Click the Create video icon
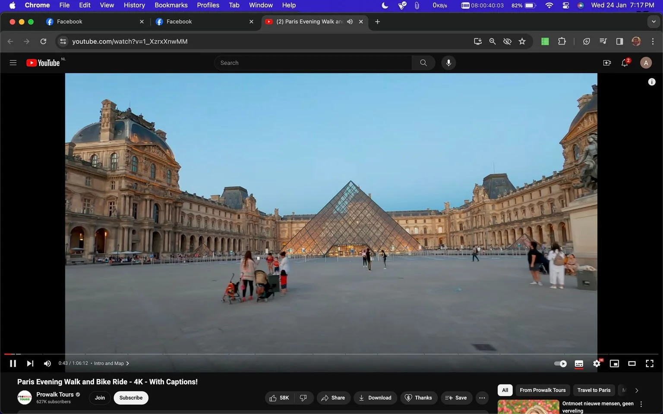The image size is (663, 414). pyautogui.click(x=607, y=63)
